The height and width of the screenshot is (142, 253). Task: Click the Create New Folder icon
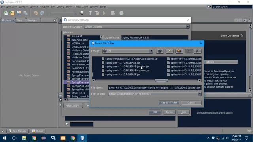tap(179, 51)
